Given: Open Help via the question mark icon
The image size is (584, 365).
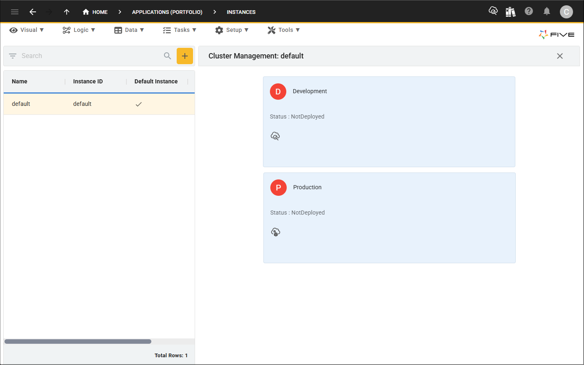Looking at the screenshot, I should (x=529, y=11).
